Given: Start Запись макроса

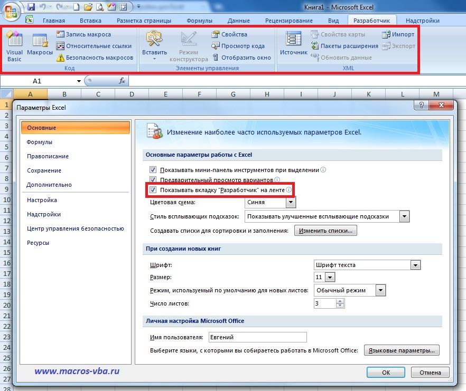Looking at the screenshot, I should pyautogui.click(x=84, y=34).
